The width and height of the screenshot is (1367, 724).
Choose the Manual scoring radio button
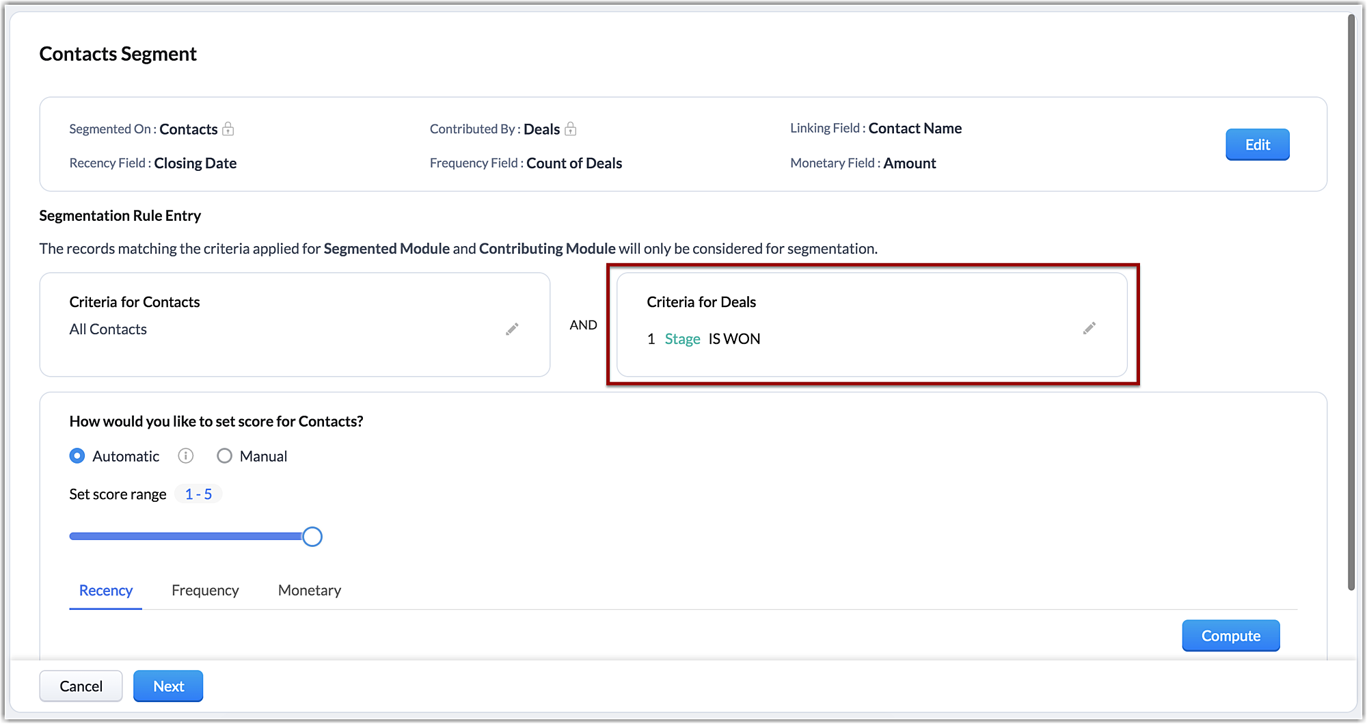coord(224,456)
